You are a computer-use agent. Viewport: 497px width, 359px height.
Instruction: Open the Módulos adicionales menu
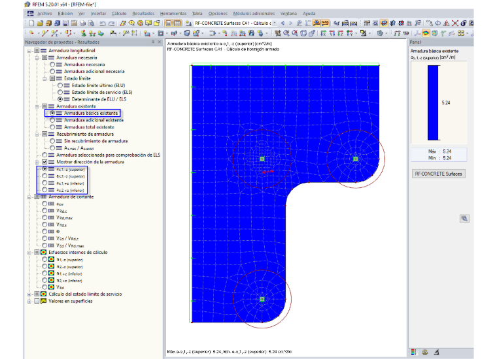[x=254, y=14]
